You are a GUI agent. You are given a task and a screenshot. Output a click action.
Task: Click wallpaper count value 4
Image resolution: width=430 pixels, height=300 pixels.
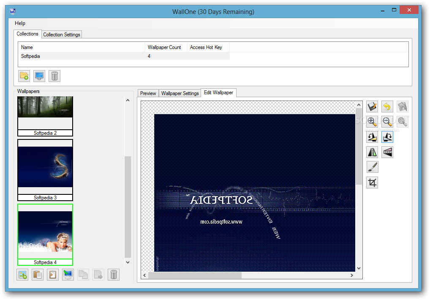pyautogui.click(x=149, y=56)
